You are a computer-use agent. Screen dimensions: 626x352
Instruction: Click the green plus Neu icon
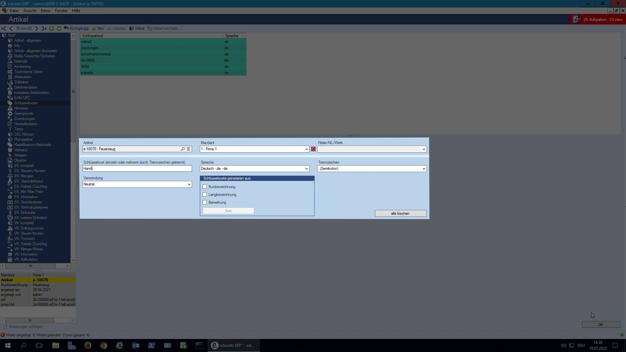[x=94, y=28]
